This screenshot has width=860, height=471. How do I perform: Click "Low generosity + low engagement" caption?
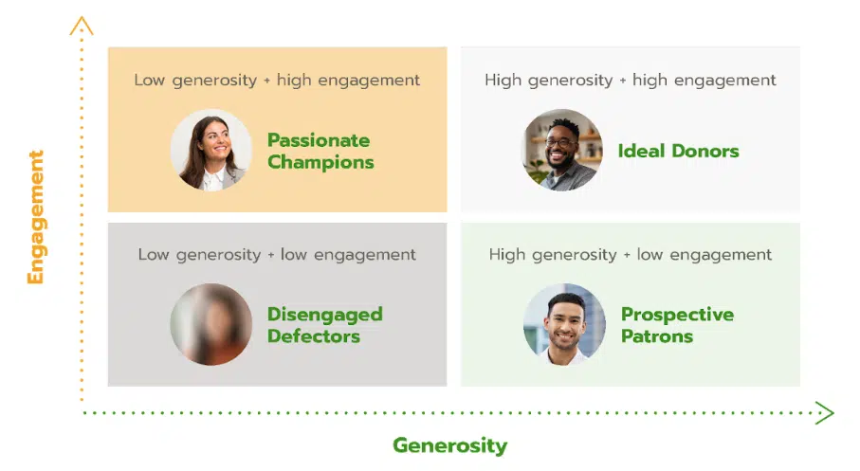pyautogui.click(x=277, y=254)
